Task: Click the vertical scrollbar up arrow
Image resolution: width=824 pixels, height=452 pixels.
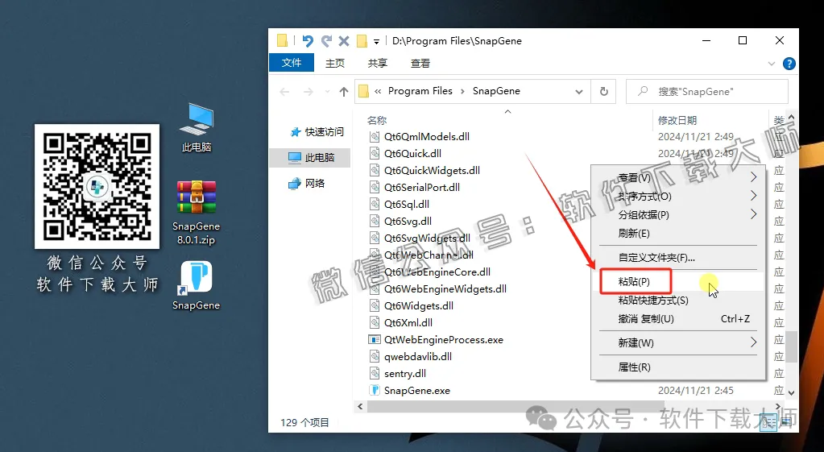Action: 792,117
